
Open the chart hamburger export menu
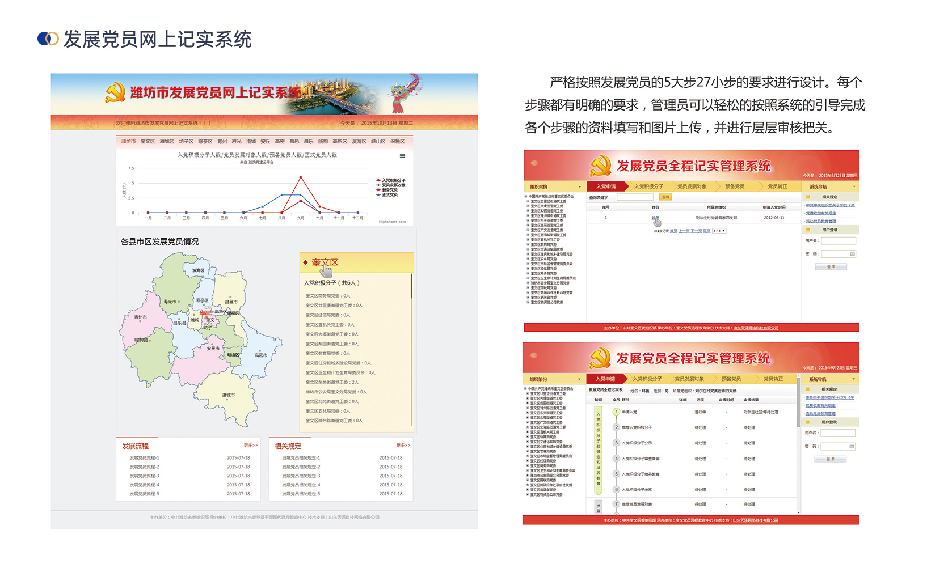click(x=402, y=156)
